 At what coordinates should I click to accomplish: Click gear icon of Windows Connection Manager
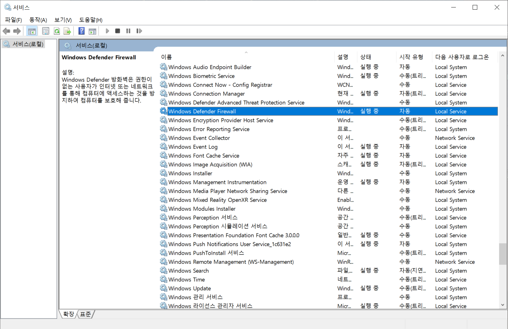[x=164, y=93]
